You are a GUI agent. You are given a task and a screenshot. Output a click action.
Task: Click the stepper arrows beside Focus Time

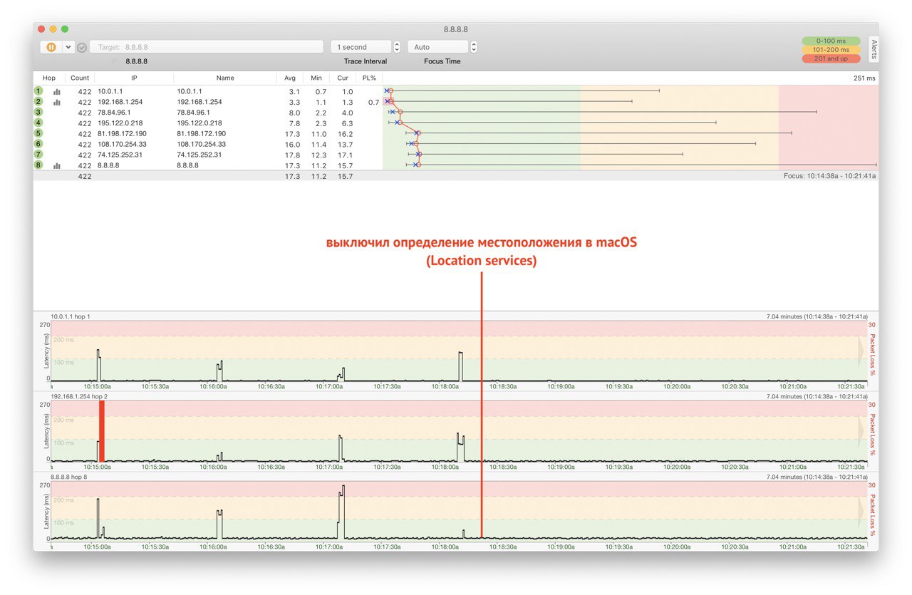pos(474,47)
